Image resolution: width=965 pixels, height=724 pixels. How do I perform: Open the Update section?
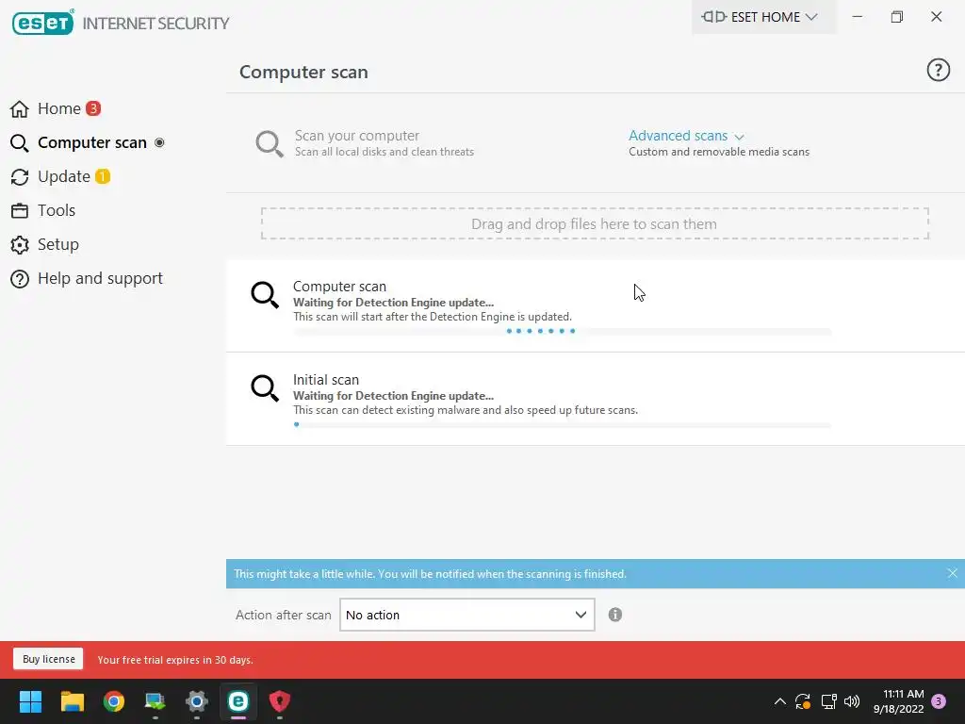coord(64,176)
